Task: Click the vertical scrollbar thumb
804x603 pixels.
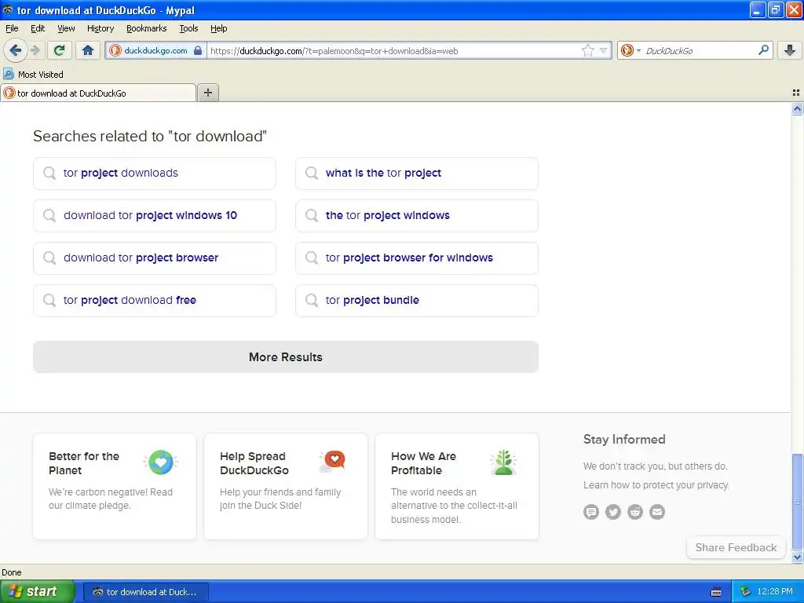Action: (x=797, y=502)
